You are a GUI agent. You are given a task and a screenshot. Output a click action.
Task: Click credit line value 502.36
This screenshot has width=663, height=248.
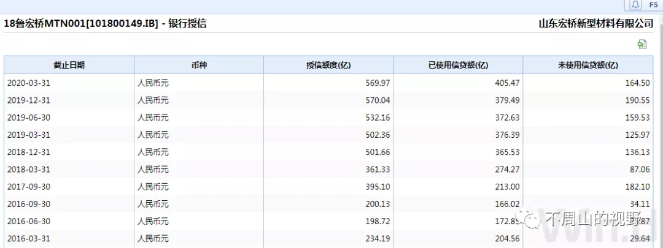tap(378, 135)
